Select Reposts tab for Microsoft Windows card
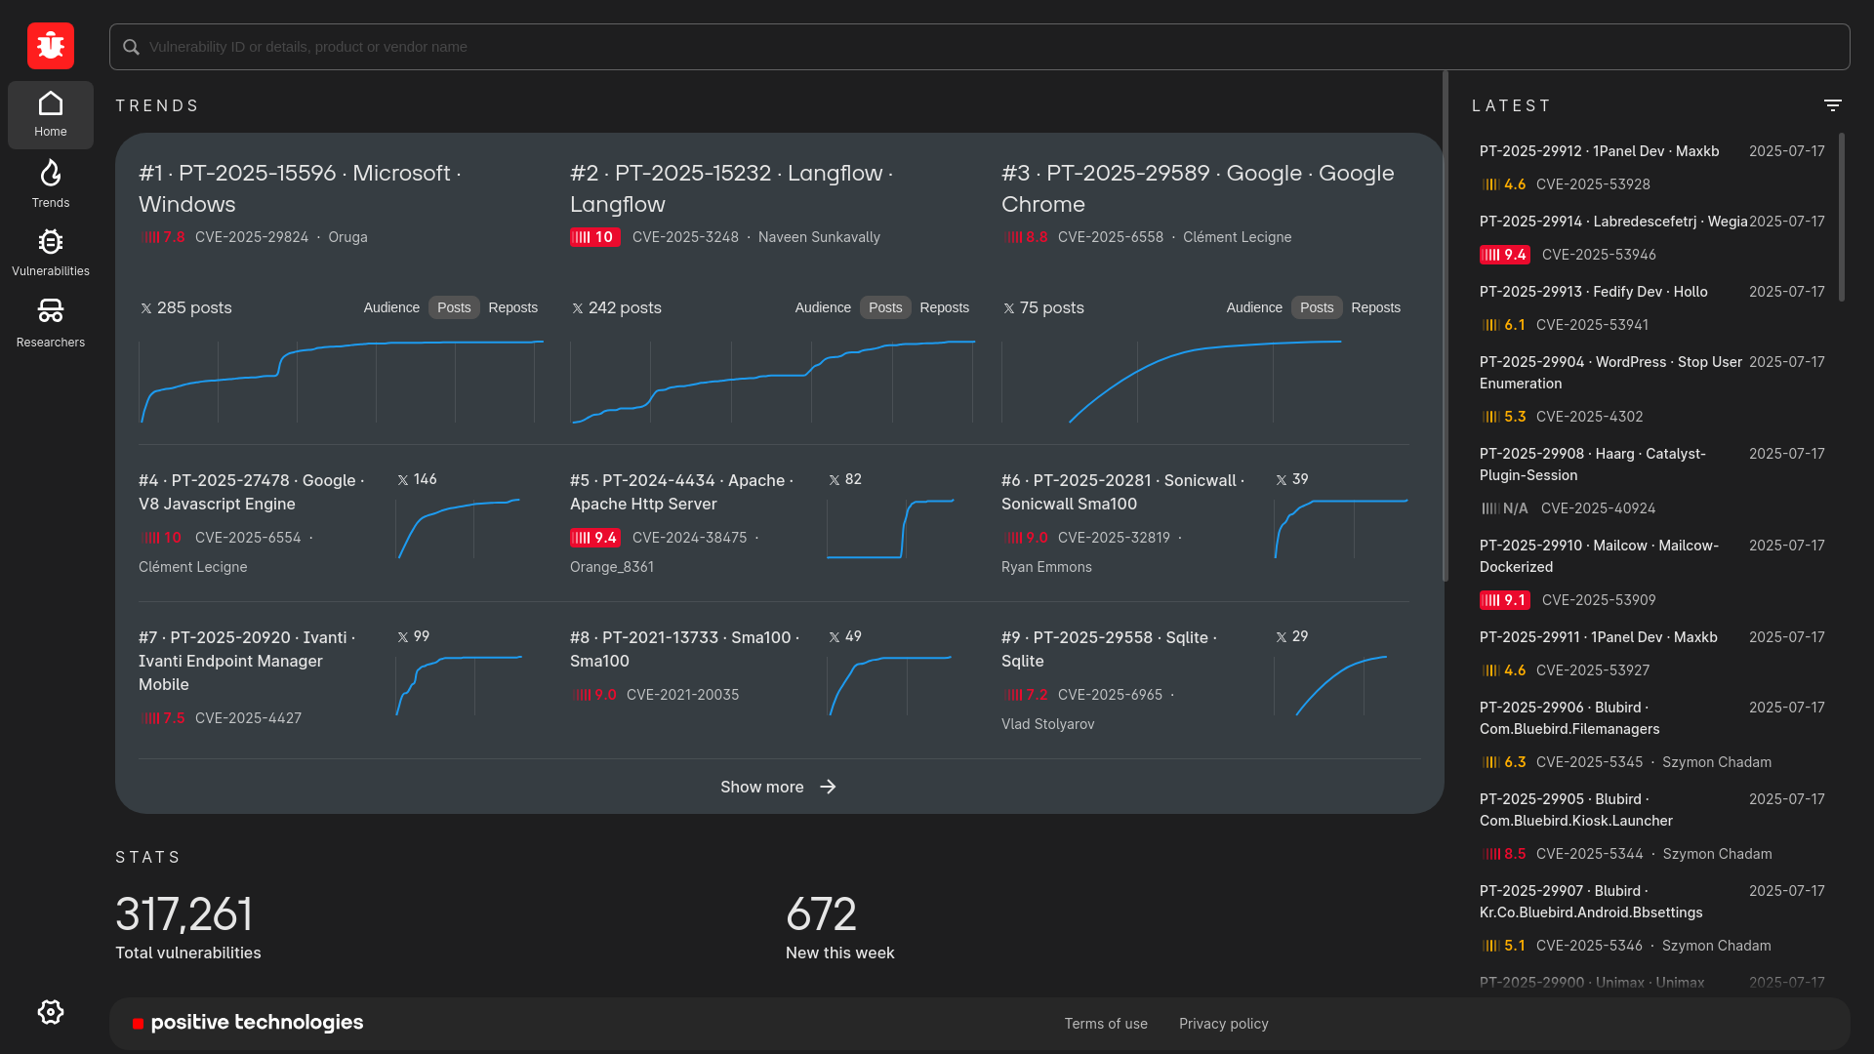Screen dimensions: 1874x1054 (513, 307)
